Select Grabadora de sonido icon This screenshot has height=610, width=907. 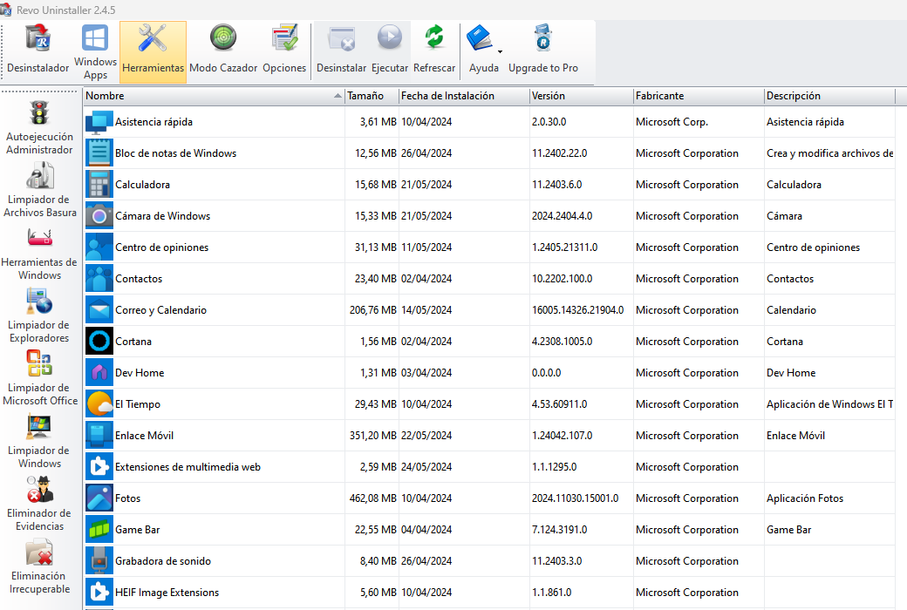coord(99,561)
